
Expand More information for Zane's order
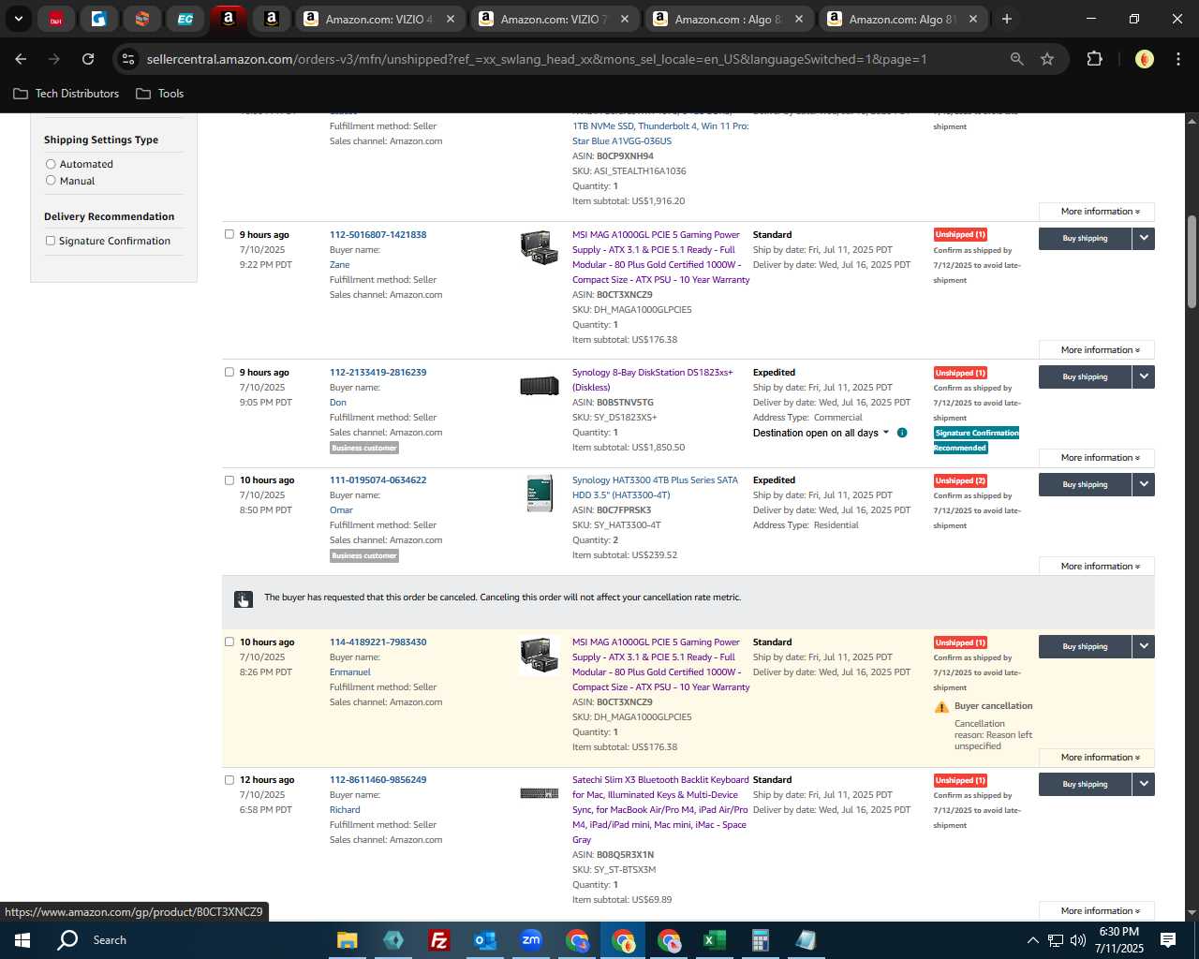point(1097,350)
